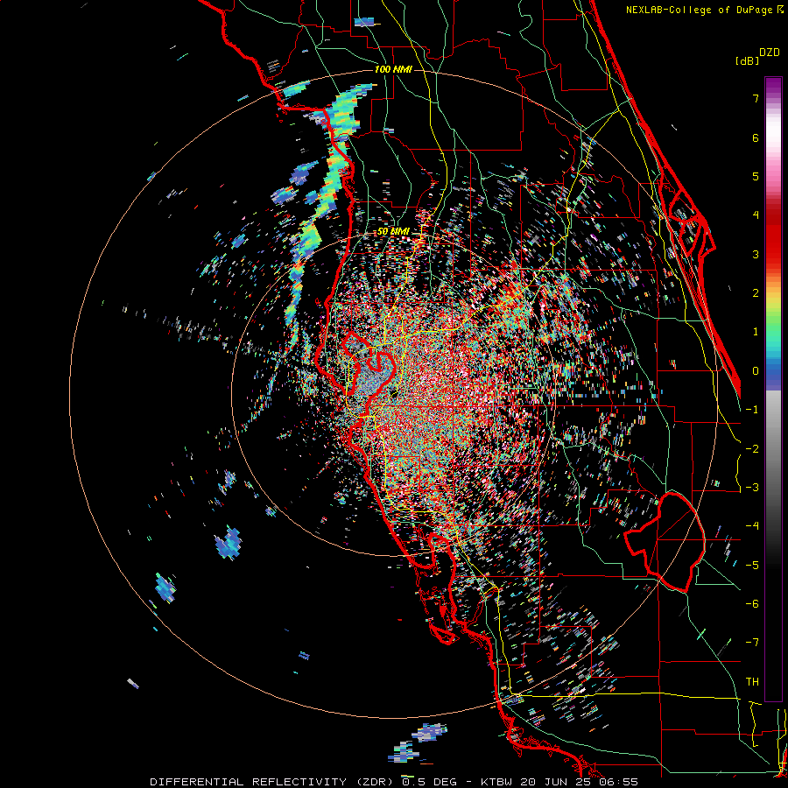Click the 100 NMI range ring label
Screen dimensions: 788x788
click(x=393, y=69)
